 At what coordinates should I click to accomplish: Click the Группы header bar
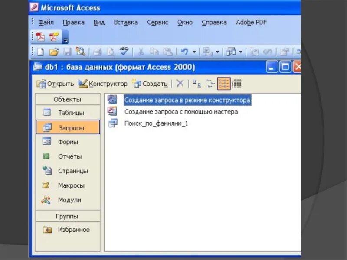(68, 216)
